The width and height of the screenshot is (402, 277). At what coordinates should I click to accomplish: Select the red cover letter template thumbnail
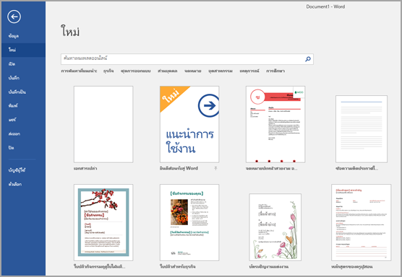[275, 124]
